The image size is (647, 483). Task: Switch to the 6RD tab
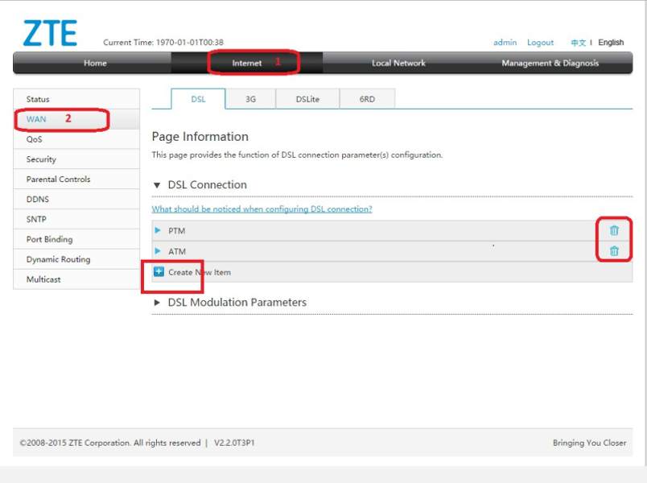point(367,99)
